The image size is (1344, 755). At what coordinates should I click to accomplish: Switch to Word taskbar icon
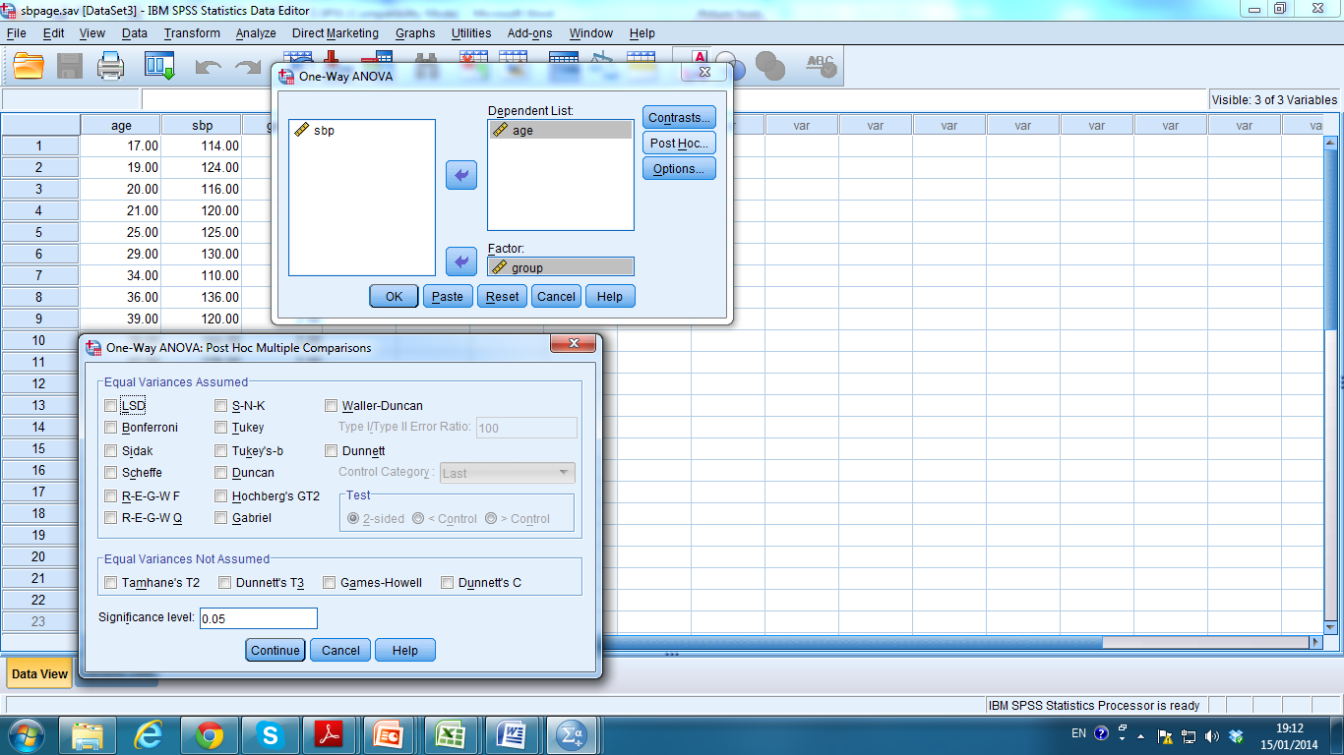pos(511,734)
